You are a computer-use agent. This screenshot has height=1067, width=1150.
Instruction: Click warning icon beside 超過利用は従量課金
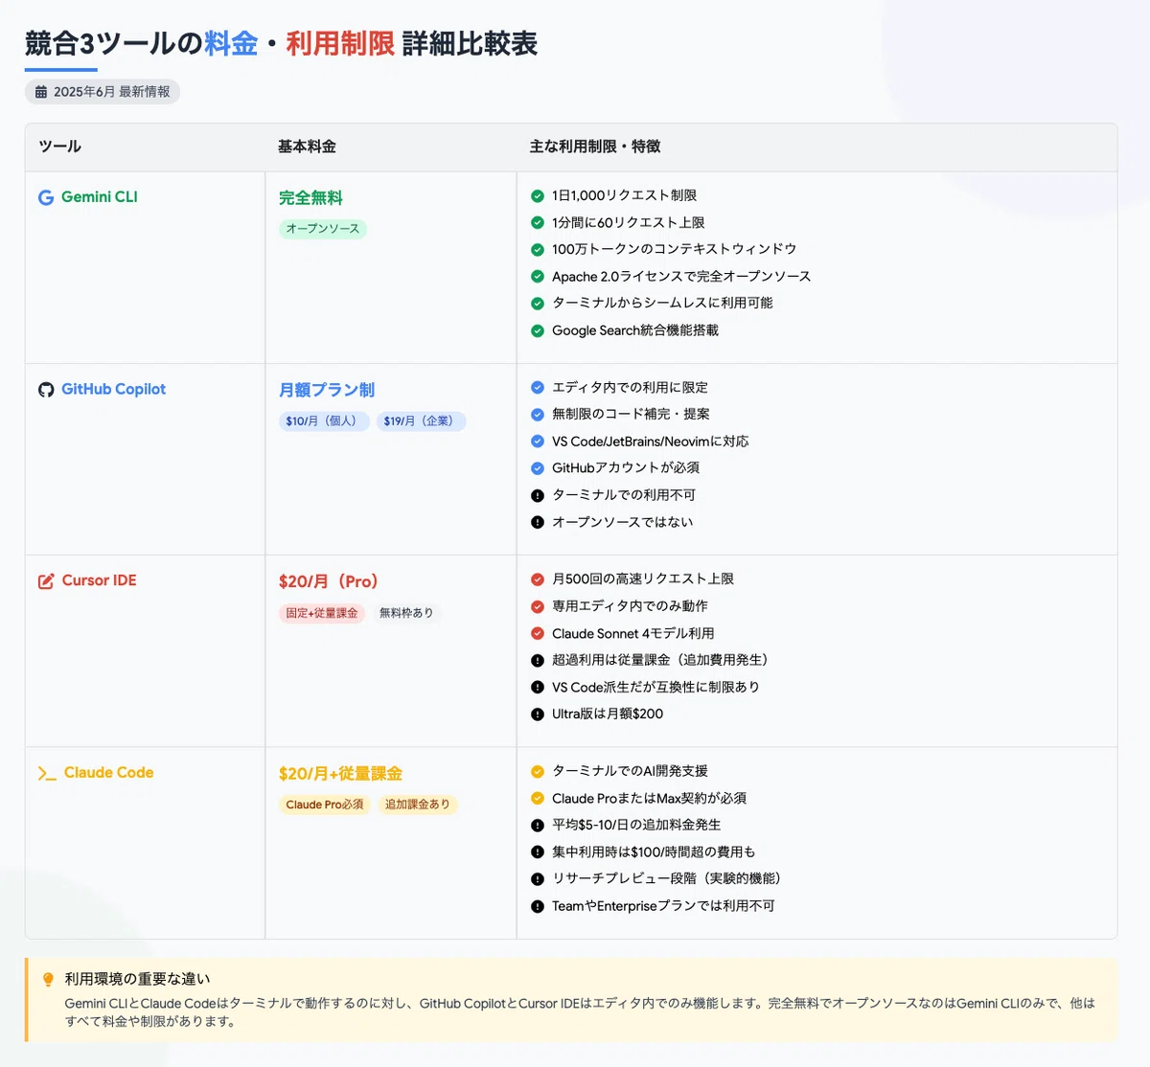tap(538, 660)
